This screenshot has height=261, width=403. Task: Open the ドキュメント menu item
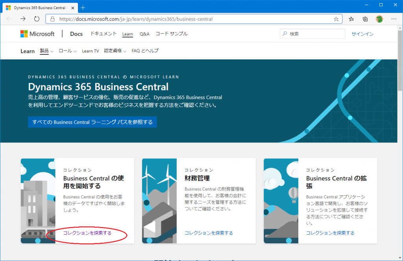click(103, 34)
